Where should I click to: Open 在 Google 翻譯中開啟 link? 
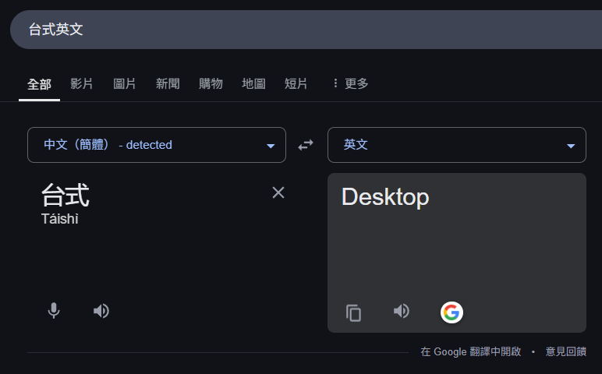[471, 351]
